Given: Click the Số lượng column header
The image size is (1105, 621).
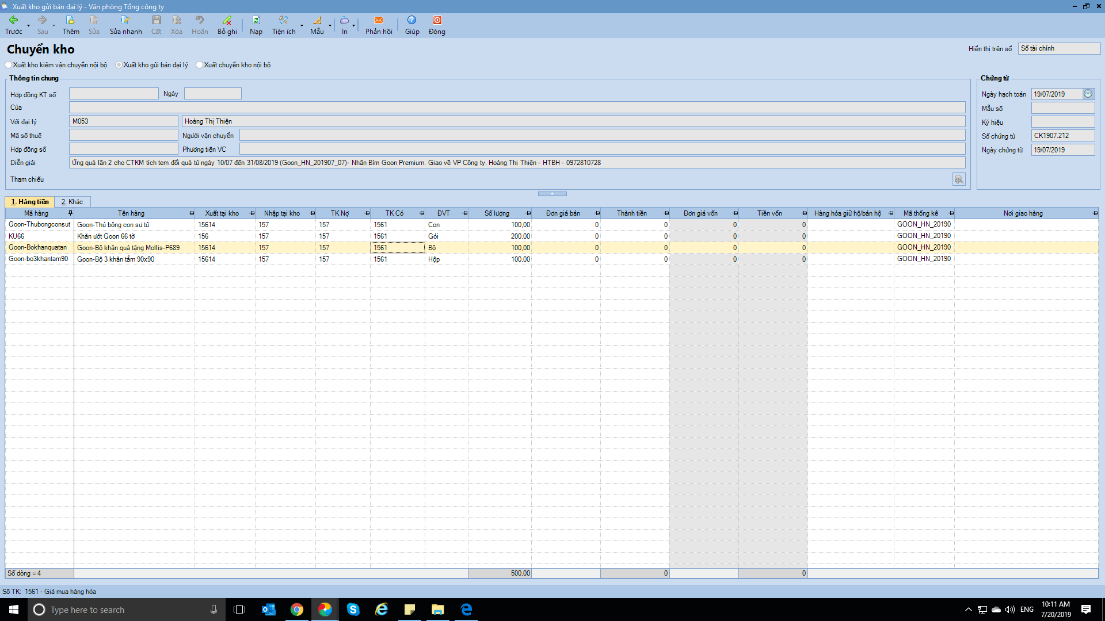Looking at the screenshot, I should click(497, 213).
